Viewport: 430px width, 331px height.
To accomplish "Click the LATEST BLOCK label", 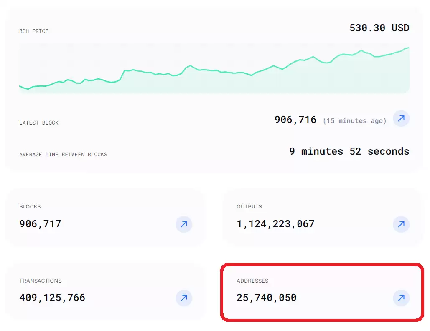I will click(39, 123).
